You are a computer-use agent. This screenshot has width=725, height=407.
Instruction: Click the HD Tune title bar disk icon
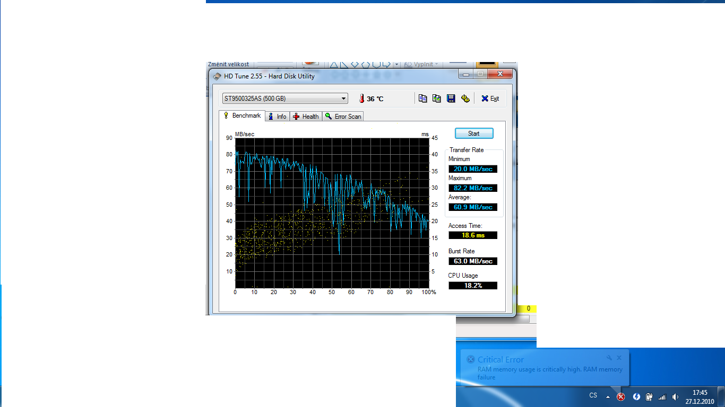[217, 76]
